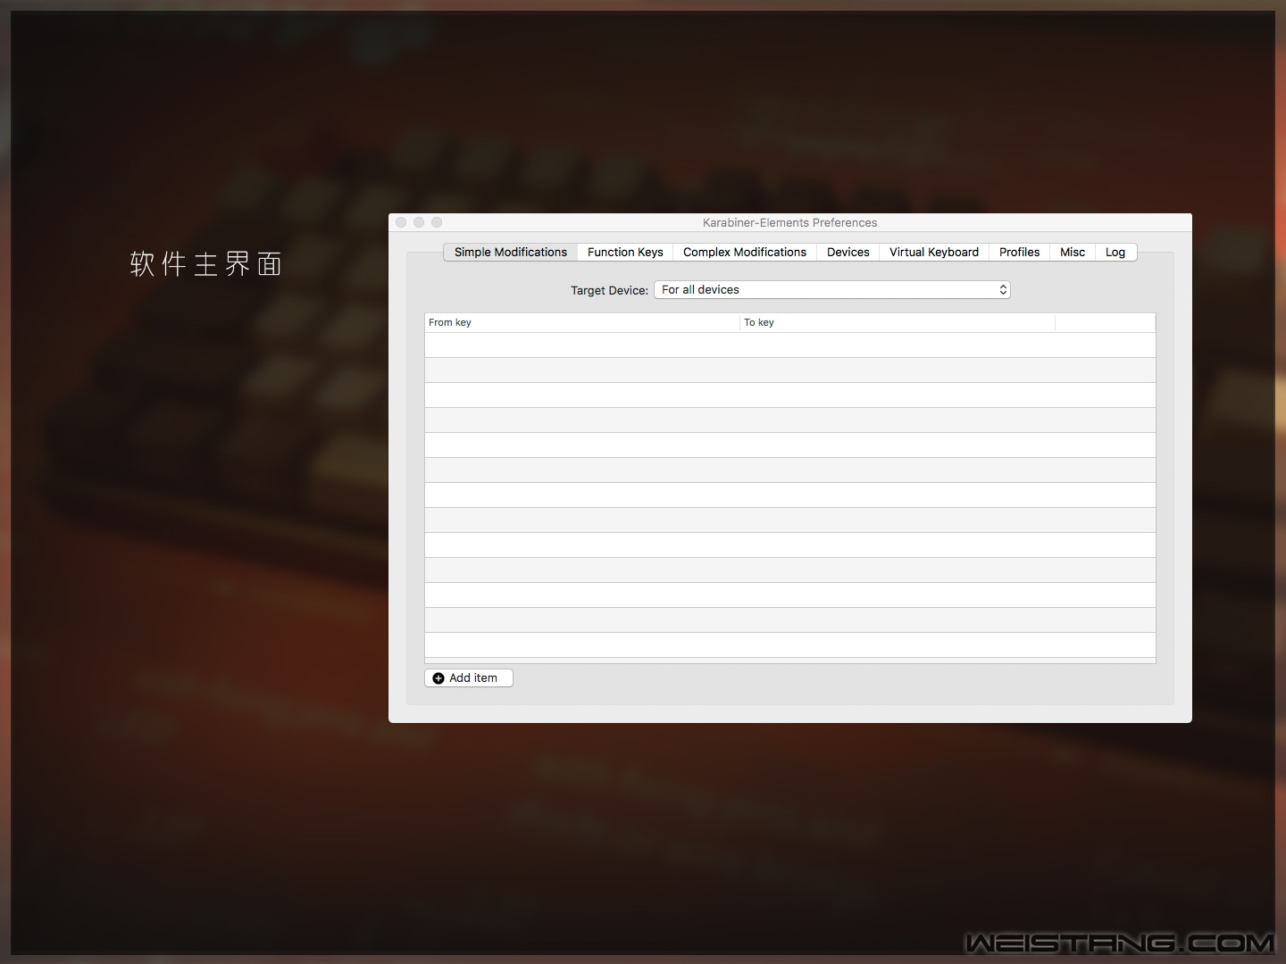Click the Karabiner-Elements Preferences title bar text
The height and width of the screenshot is (964, 1286).
pyautogui.click(x=789, y=223)
